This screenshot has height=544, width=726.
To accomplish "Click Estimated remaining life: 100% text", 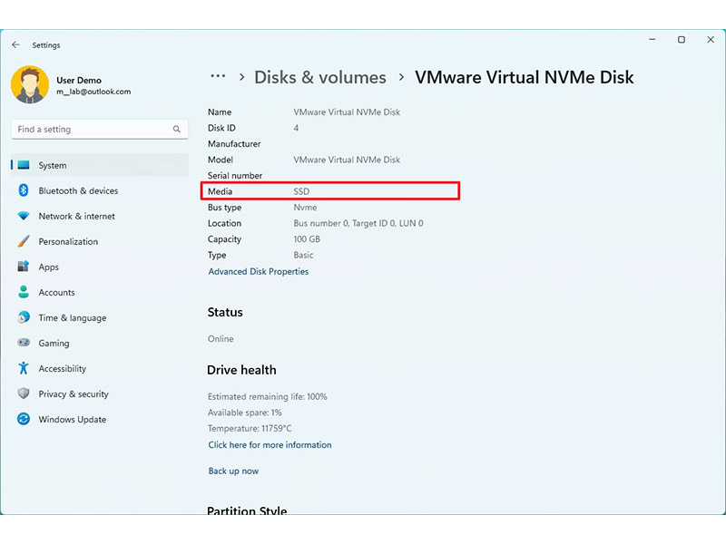I will click(x=267, y=396).
